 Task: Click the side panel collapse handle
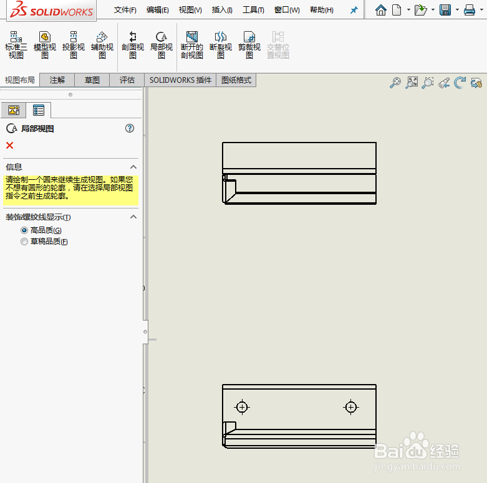pos(145,332)
